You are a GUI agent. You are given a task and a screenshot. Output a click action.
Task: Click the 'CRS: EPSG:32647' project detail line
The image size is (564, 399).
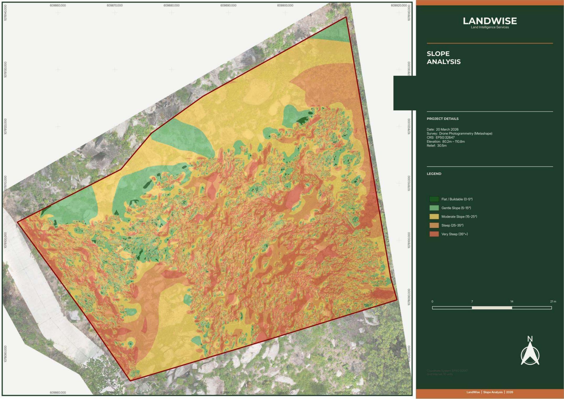pyautogui.click(x=440, y=137)
